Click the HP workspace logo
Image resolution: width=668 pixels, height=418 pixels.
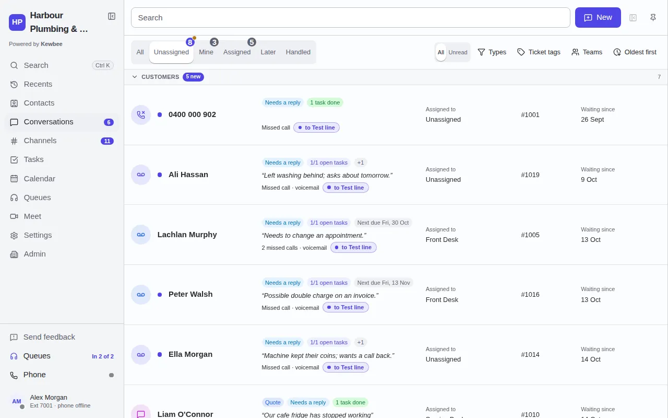(x=17, y=22)
